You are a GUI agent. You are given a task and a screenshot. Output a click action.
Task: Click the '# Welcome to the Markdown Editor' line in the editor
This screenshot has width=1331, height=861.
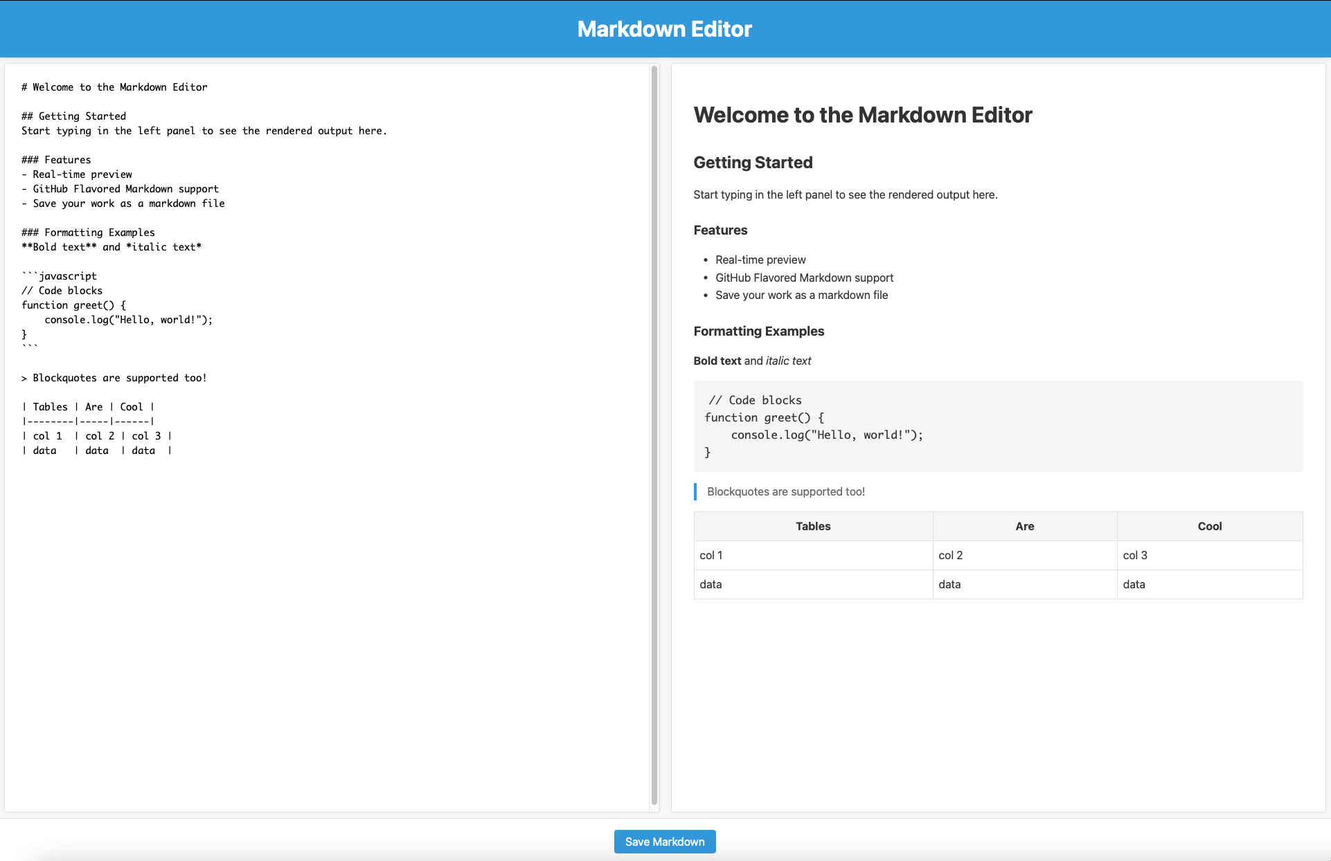pyautogui.click(x=114, y=87)
